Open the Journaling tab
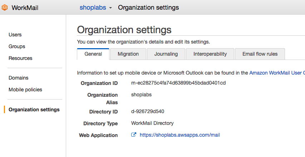 point(166,54)
